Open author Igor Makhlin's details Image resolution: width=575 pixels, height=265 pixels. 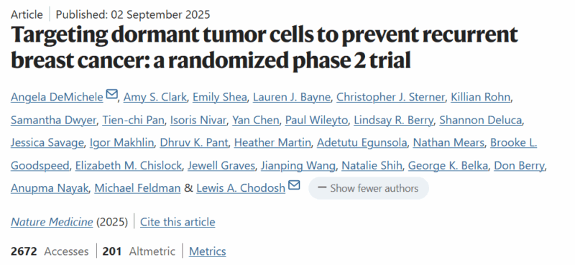click(x=121, y=143)
